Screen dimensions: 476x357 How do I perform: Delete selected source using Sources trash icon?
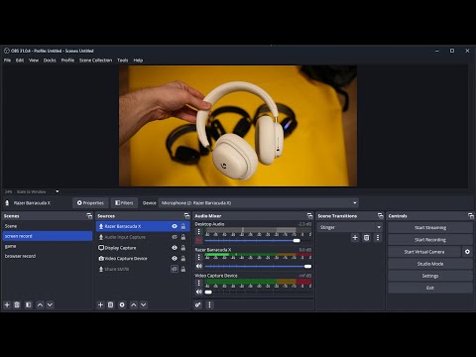pyautogui.click(x=111, y=304)
